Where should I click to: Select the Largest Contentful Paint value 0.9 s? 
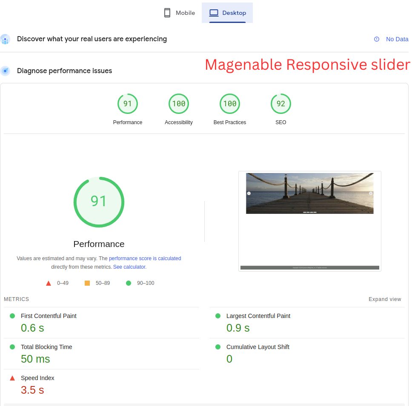[x=238, y=328]
